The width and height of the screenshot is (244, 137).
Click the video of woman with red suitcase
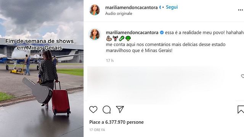coord(42,68)
